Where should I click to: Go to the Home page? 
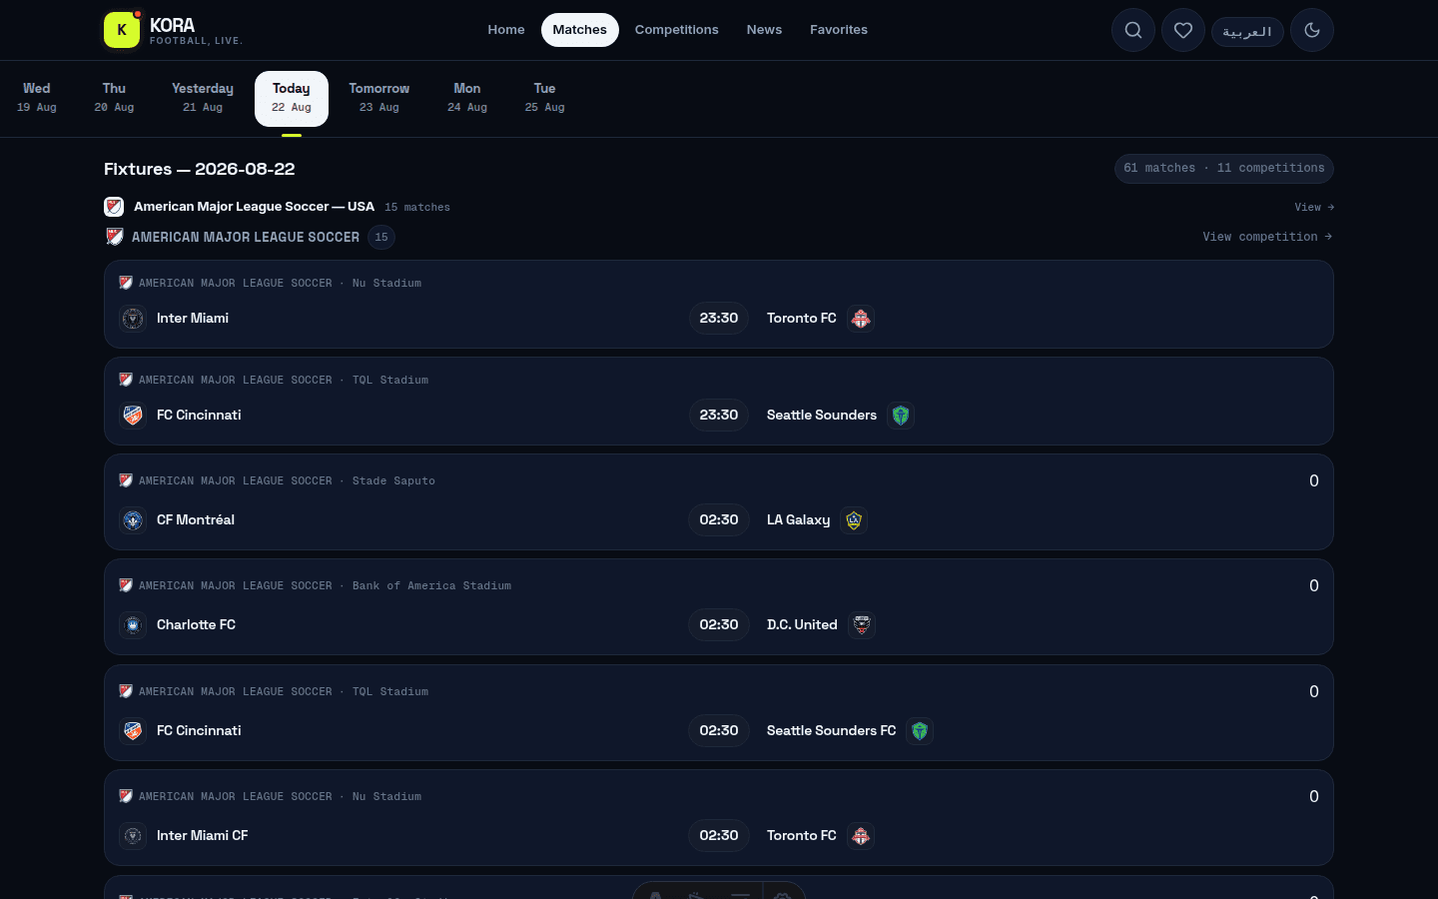point(506,30)
